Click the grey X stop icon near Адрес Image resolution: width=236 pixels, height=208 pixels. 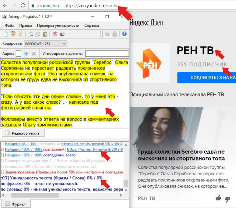point(34,53)
